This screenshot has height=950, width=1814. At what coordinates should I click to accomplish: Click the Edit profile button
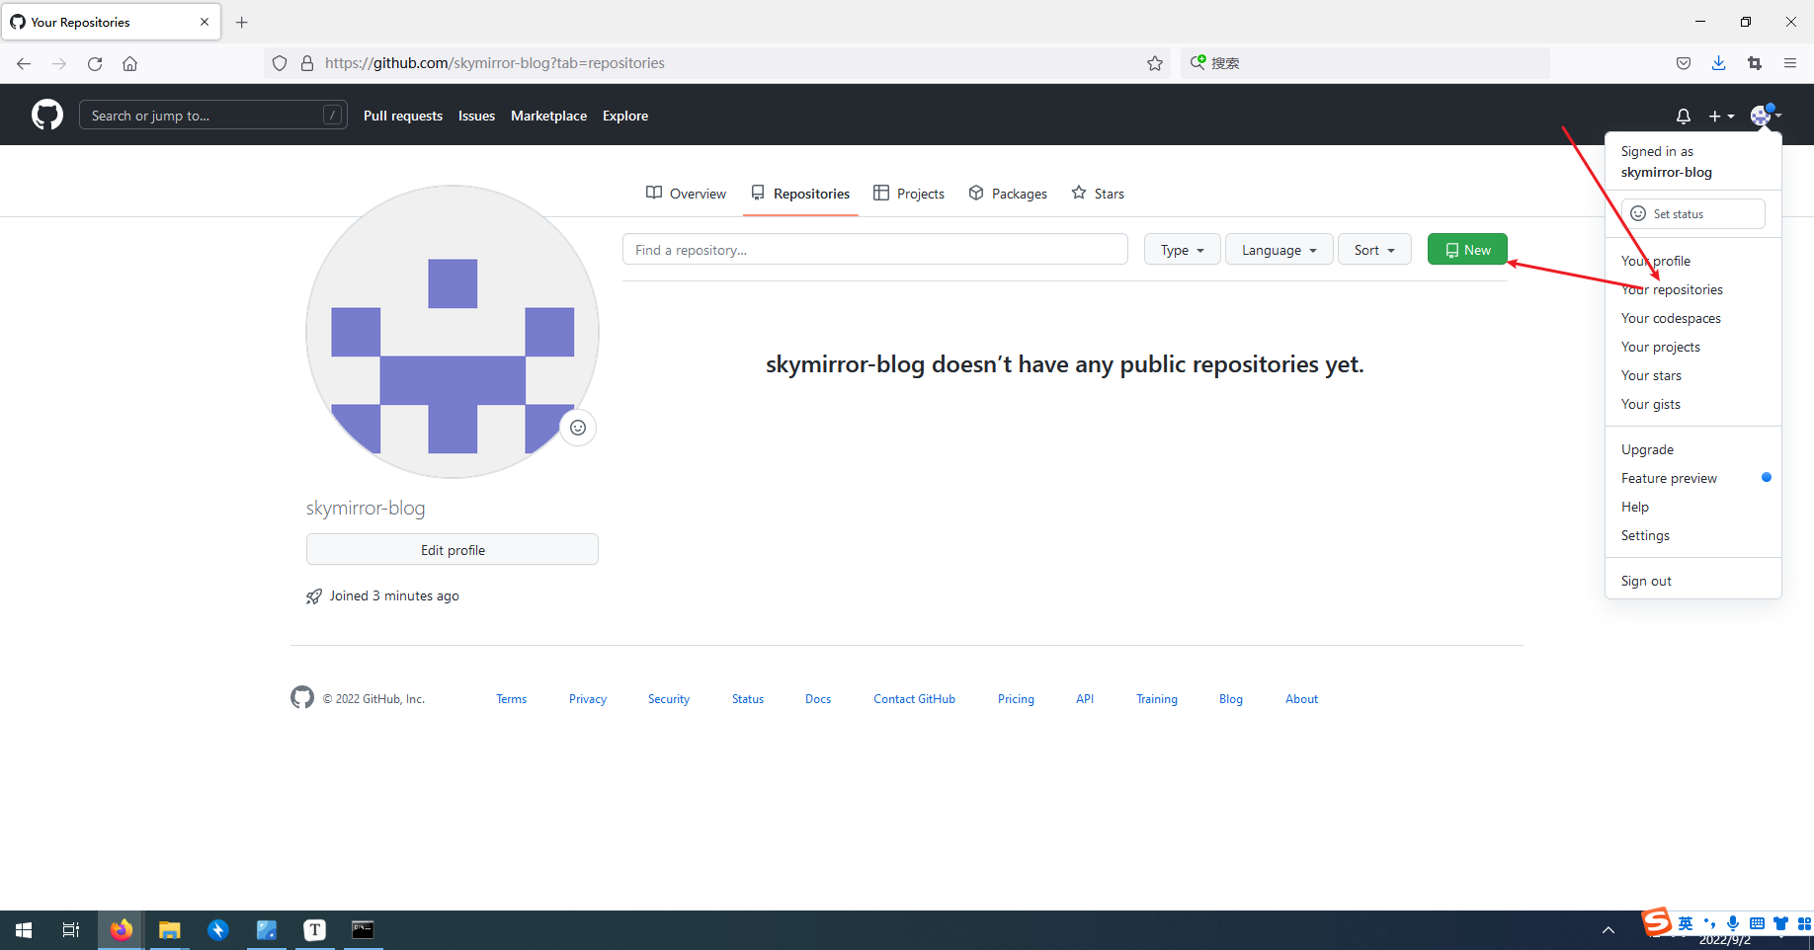(453, 550)
